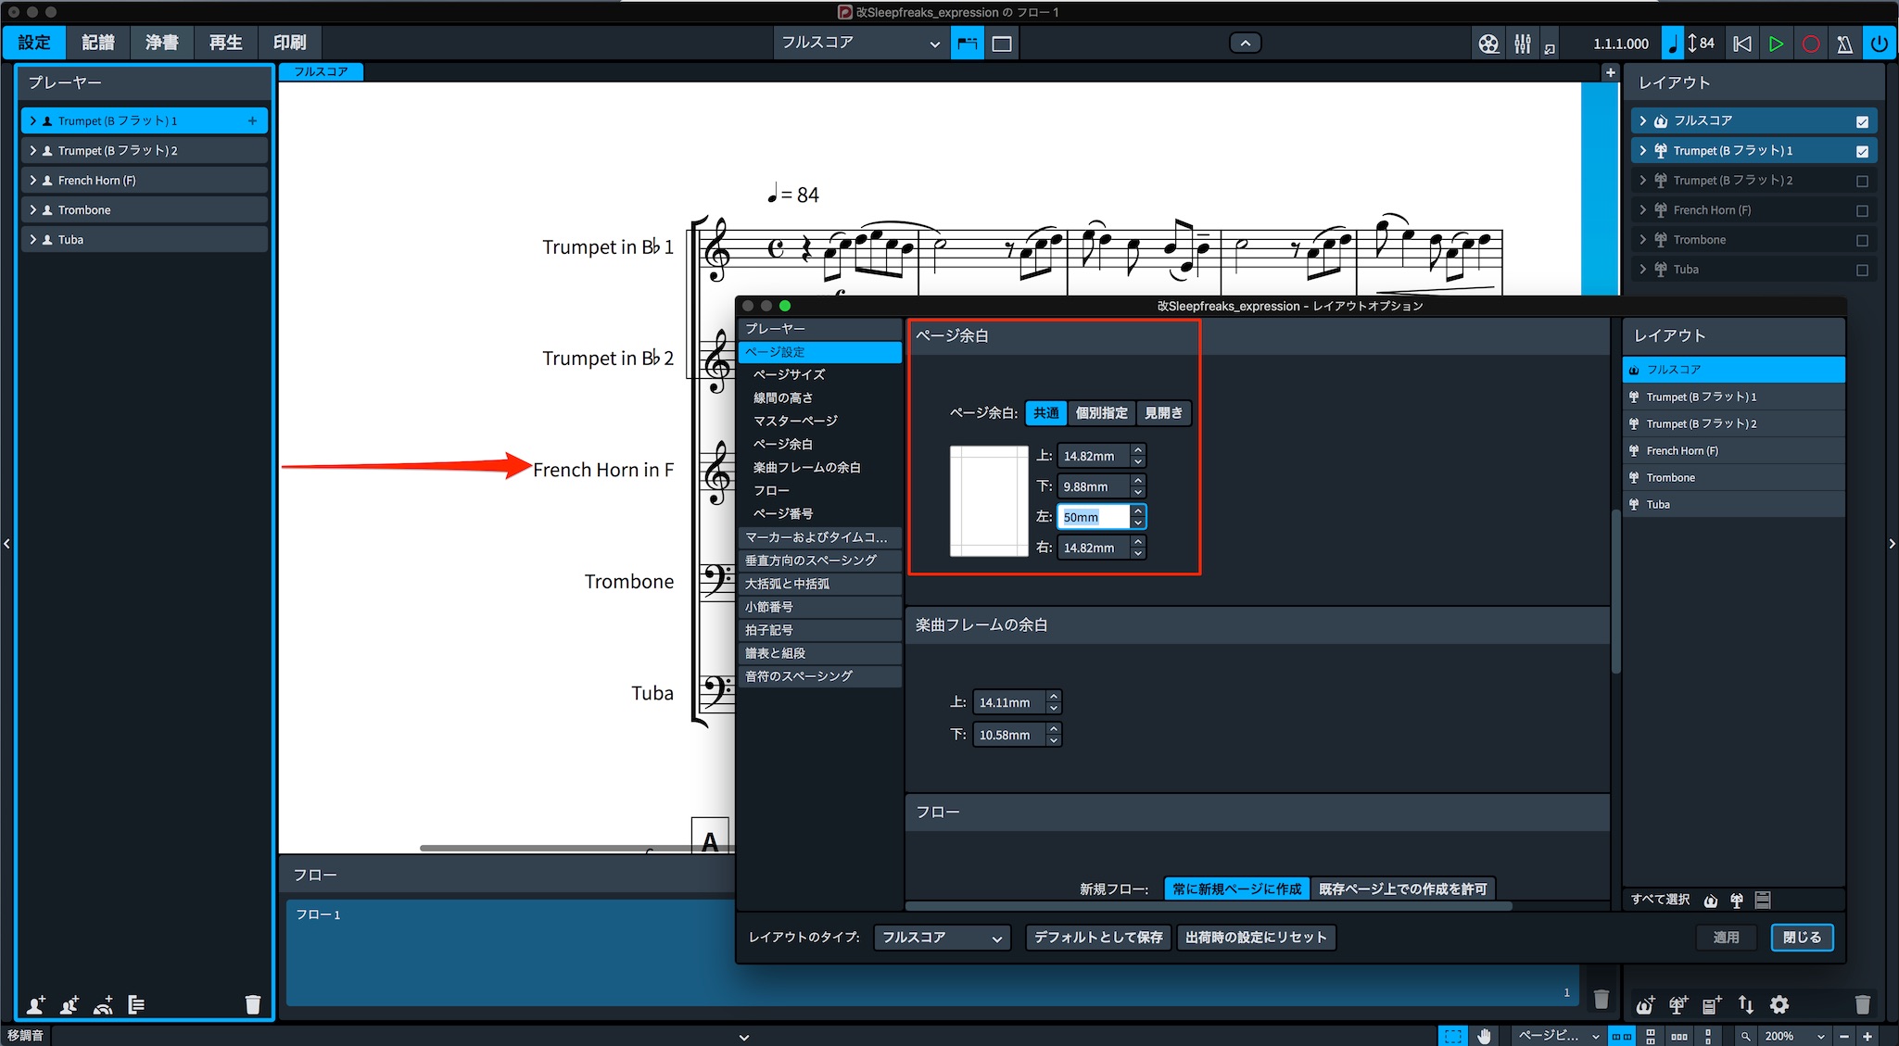Expand French Horn (F) player row
The height and width of the screenshot is (1046, 1899).
[33, 180]
